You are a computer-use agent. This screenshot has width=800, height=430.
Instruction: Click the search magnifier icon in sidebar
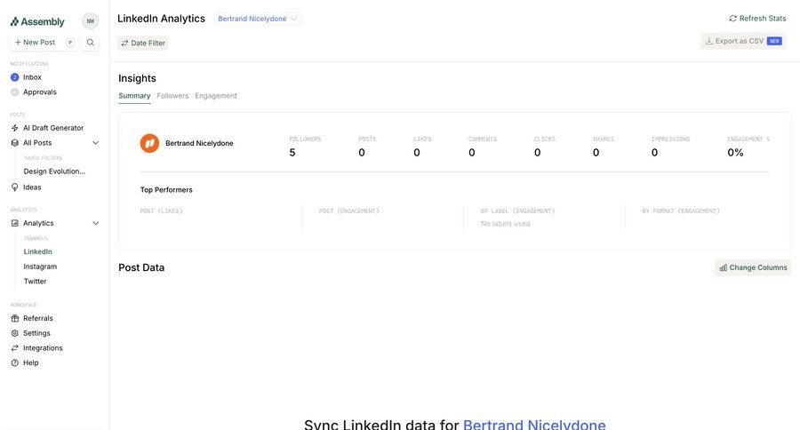coord(90,43)
